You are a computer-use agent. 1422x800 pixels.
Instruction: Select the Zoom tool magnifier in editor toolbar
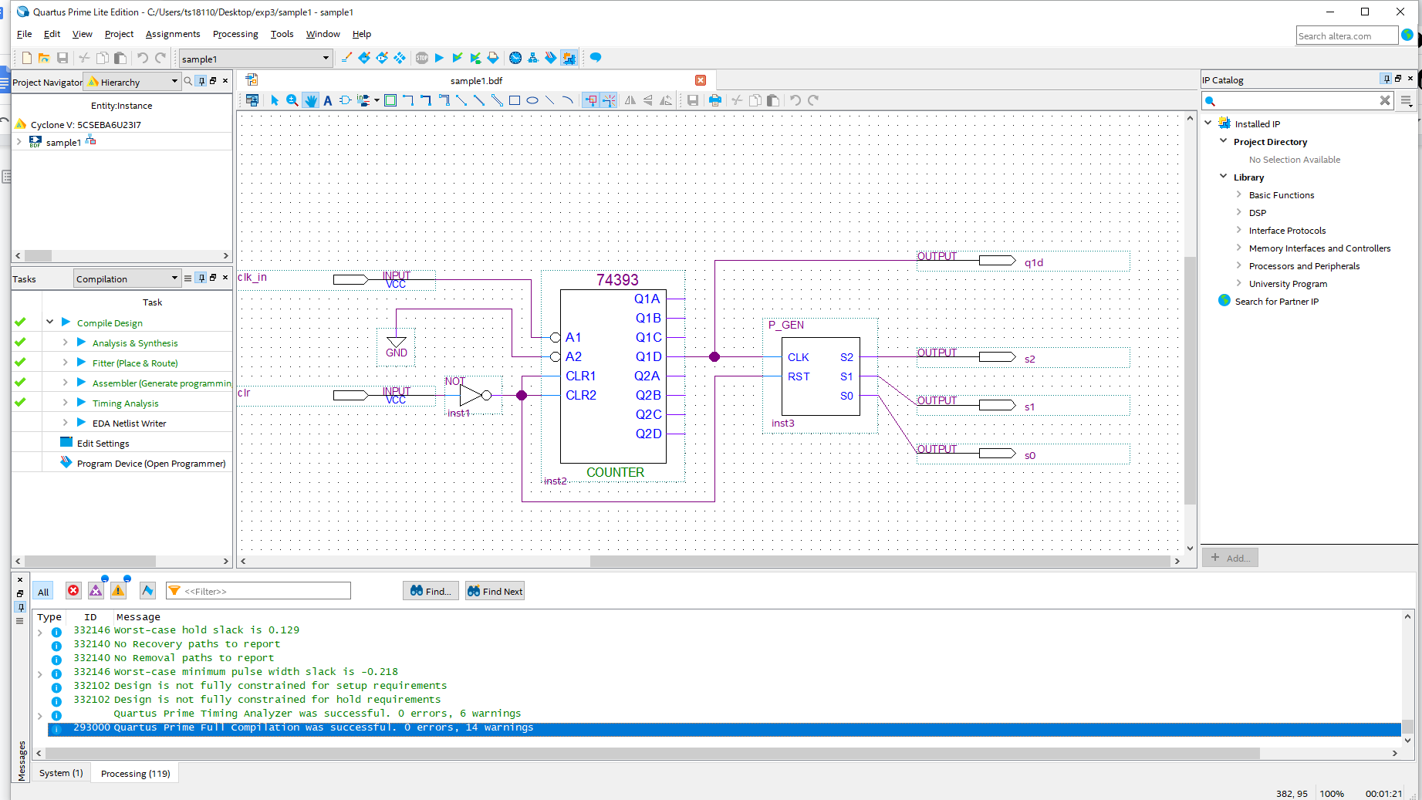point(292,100)
